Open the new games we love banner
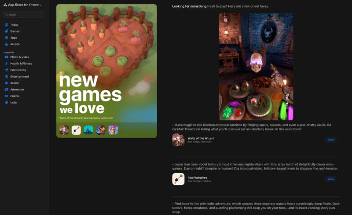This screenshot has width=352, height=215. 106,71
